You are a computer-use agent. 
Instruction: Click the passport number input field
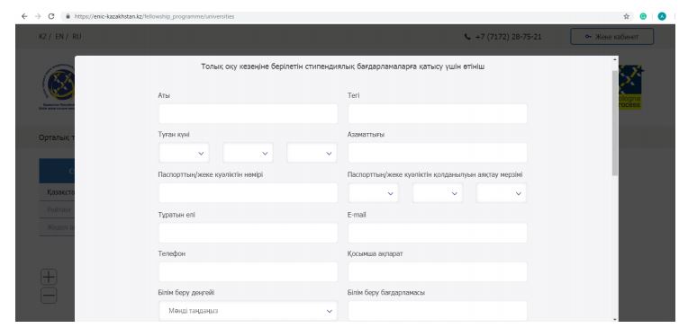[248, 192]
